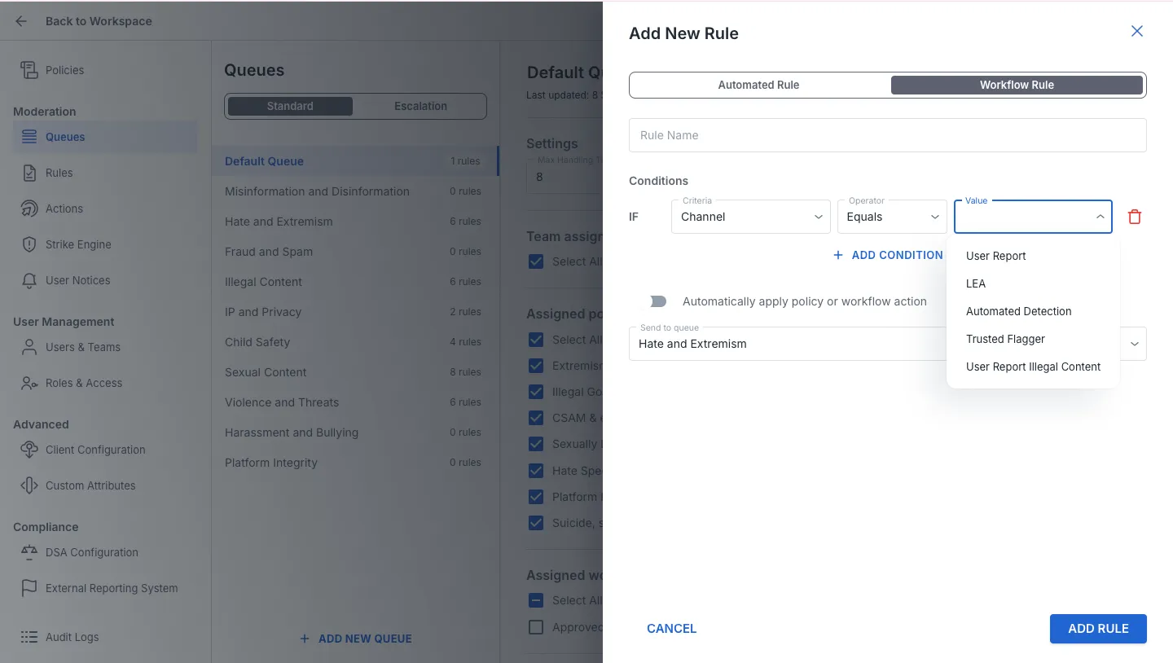Screen dimensions: 1173x663
Task: Toggle Select All checkbox under Team assignment
Action: [x=536, y=261]
